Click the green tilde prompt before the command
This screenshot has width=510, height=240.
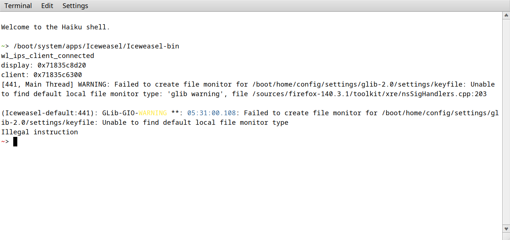point(3,46)
